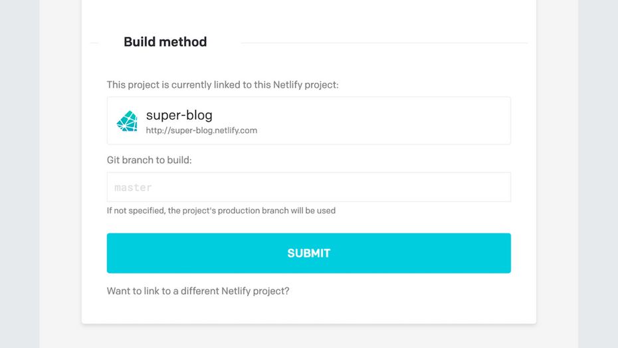Select the super-blog project name
618x348 pixels.
[179, 116]
